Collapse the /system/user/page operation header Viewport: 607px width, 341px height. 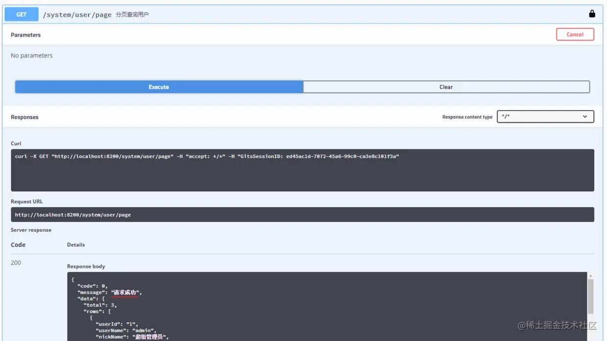click(303, 14)
